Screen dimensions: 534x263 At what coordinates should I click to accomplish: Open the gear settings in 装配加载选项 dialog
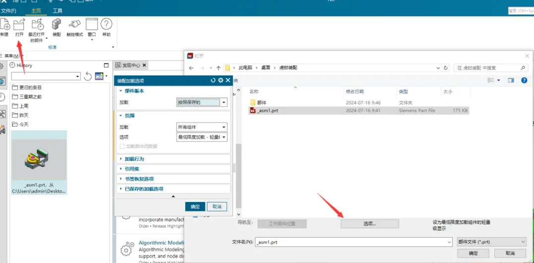click(x=221, y=80)
